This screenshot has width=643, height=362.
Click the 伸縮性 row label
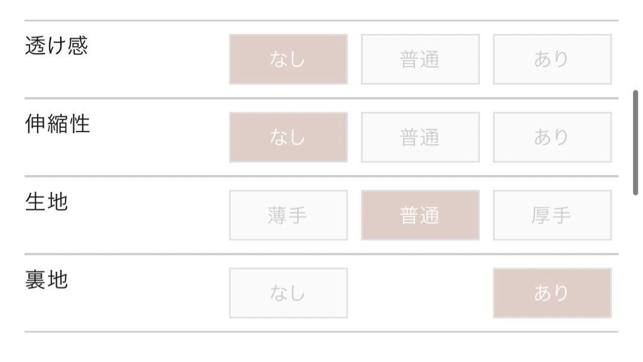57,124
